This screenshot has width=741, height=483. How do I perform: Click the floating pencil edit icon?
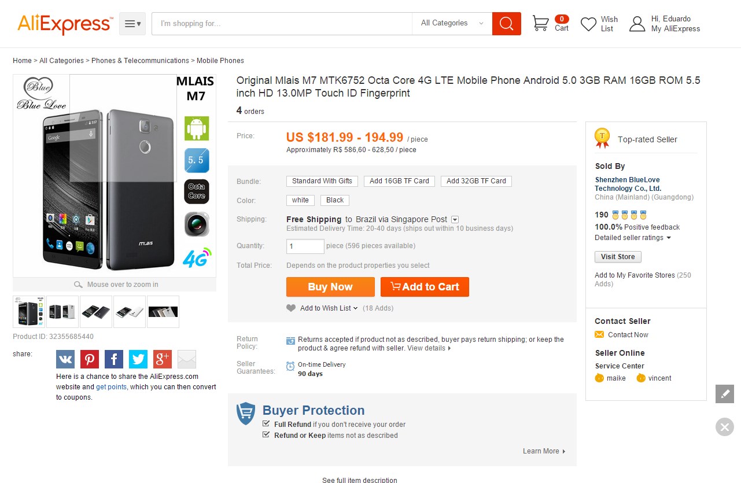[x=725, y=394]
